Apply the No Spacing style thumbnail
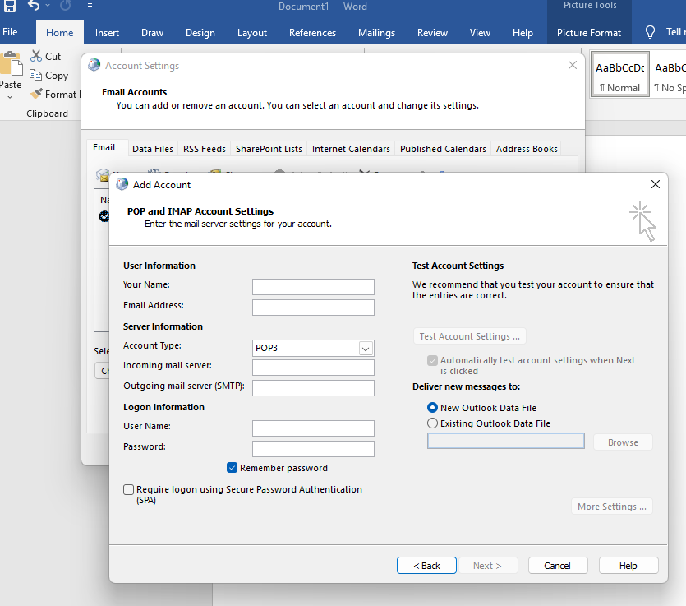 (x=669, y=73)
